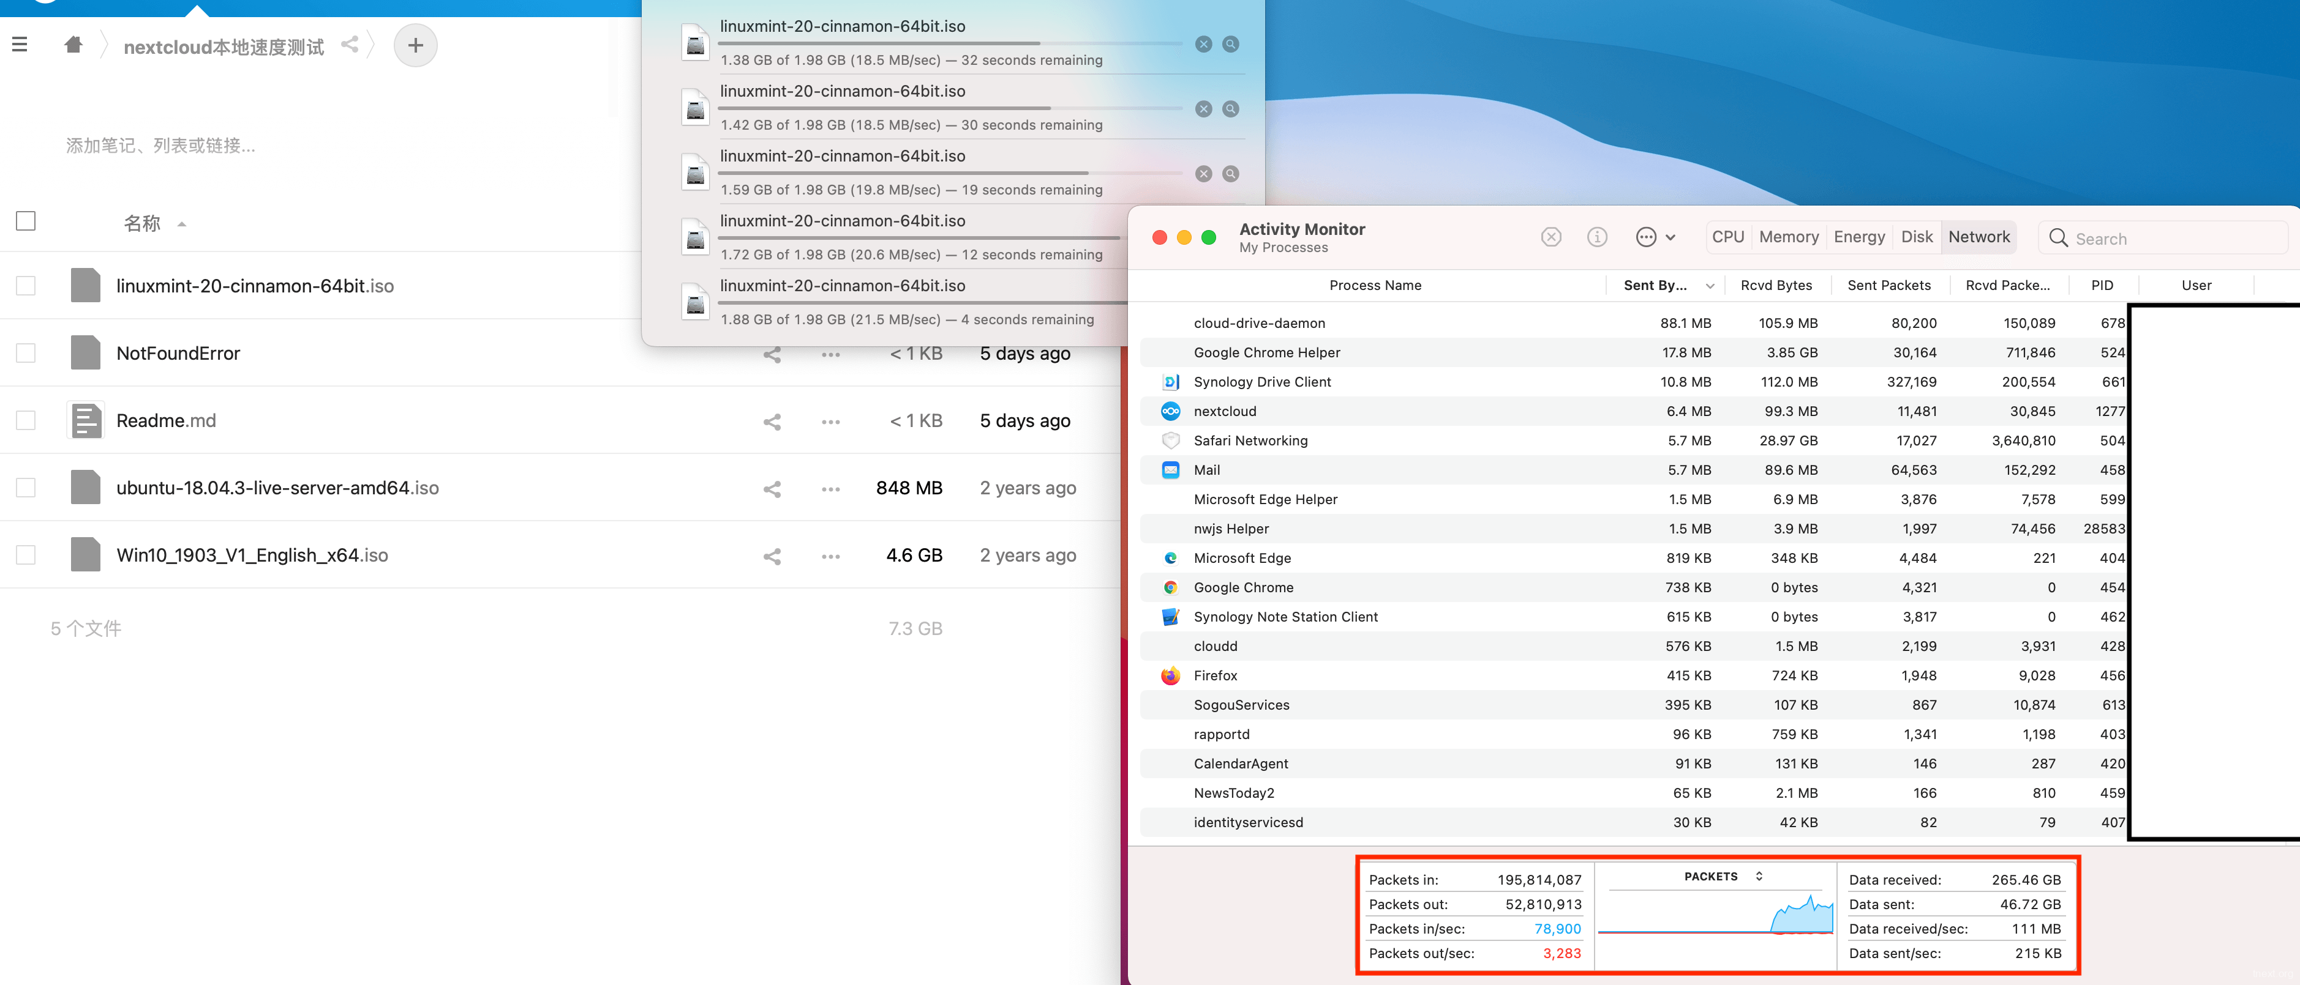Open the Activity Monitor ellipsis actions dropdown
2300x985 pixels.
click(x=1655, y=236)
